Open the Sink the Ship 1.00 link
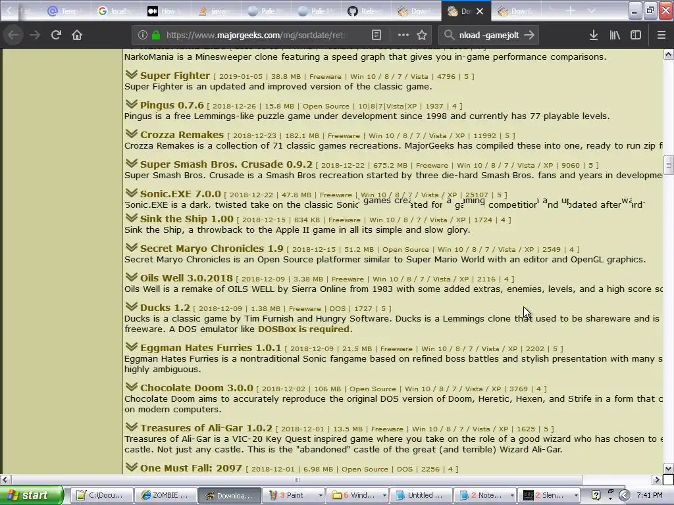674x505 pixels. [186, 219]
